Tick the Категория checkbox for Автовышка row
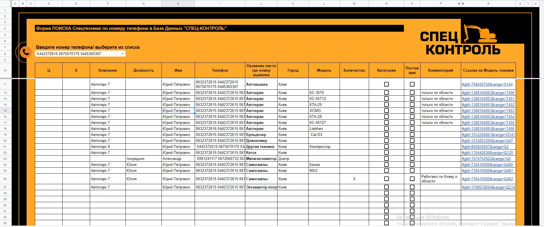This screenshot has height=227, width=544. [x=386, y=84]
